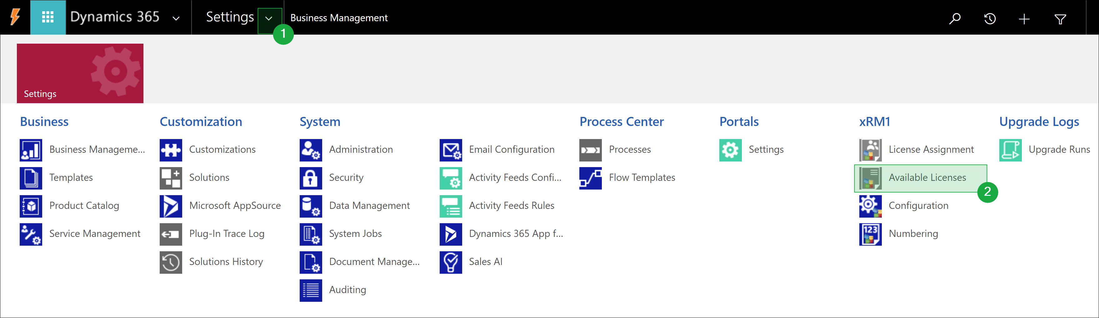The image size is (1099, 318).
Task: Click the red Settings tile
Action: coord(80,73)
